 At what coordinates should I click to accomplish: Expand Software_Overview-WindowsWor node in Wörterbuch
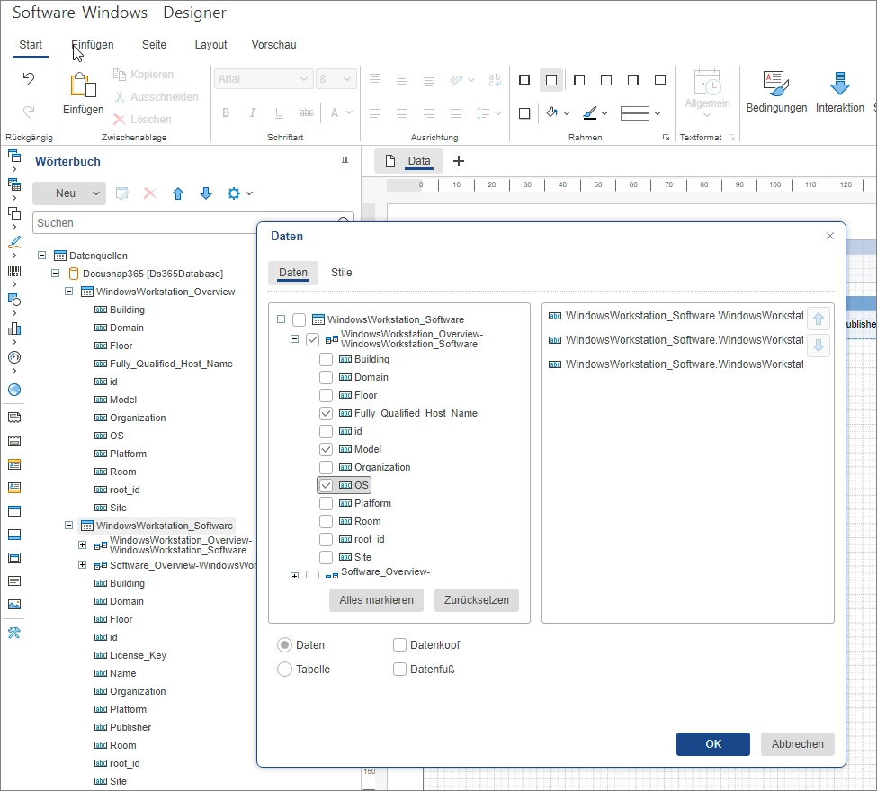tap(83, 565)
